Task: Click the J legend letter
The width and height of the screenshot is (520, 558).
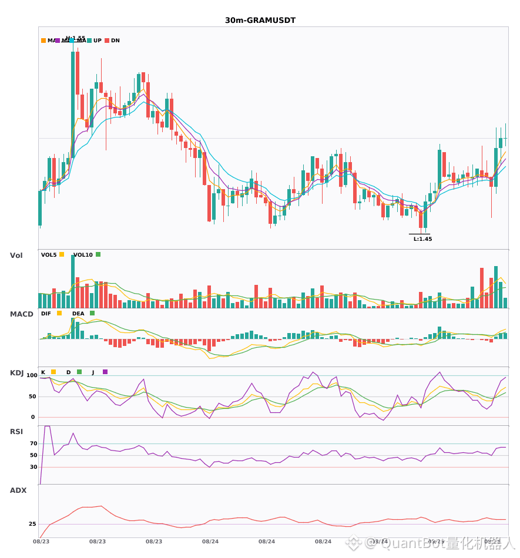Action: pyautogui.click(x=93, y=372)
